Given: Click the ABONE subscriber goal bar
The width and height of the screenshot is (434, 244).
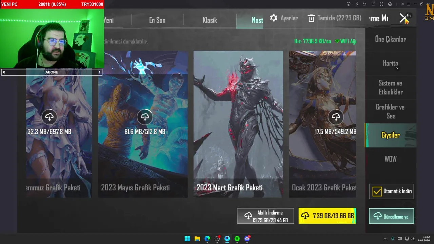Looking at the screenshot, I should pos(52,72).
